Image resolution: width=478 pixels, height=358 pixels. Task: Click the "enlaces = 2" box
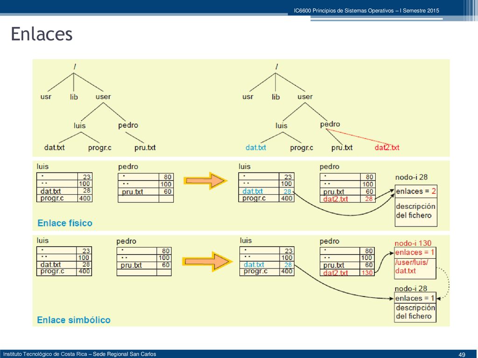click(x=416, y=192)
